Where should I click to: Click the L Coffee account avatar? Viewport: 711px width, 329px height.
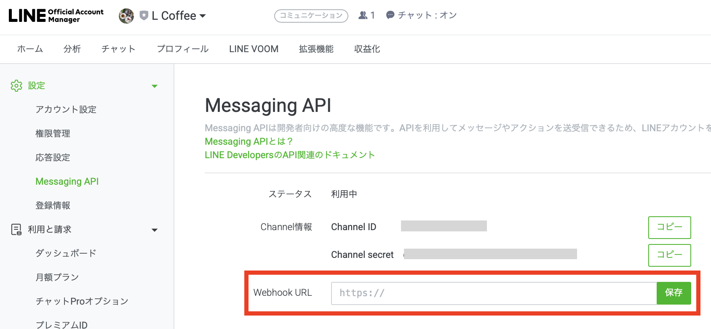tap(126, 16)
